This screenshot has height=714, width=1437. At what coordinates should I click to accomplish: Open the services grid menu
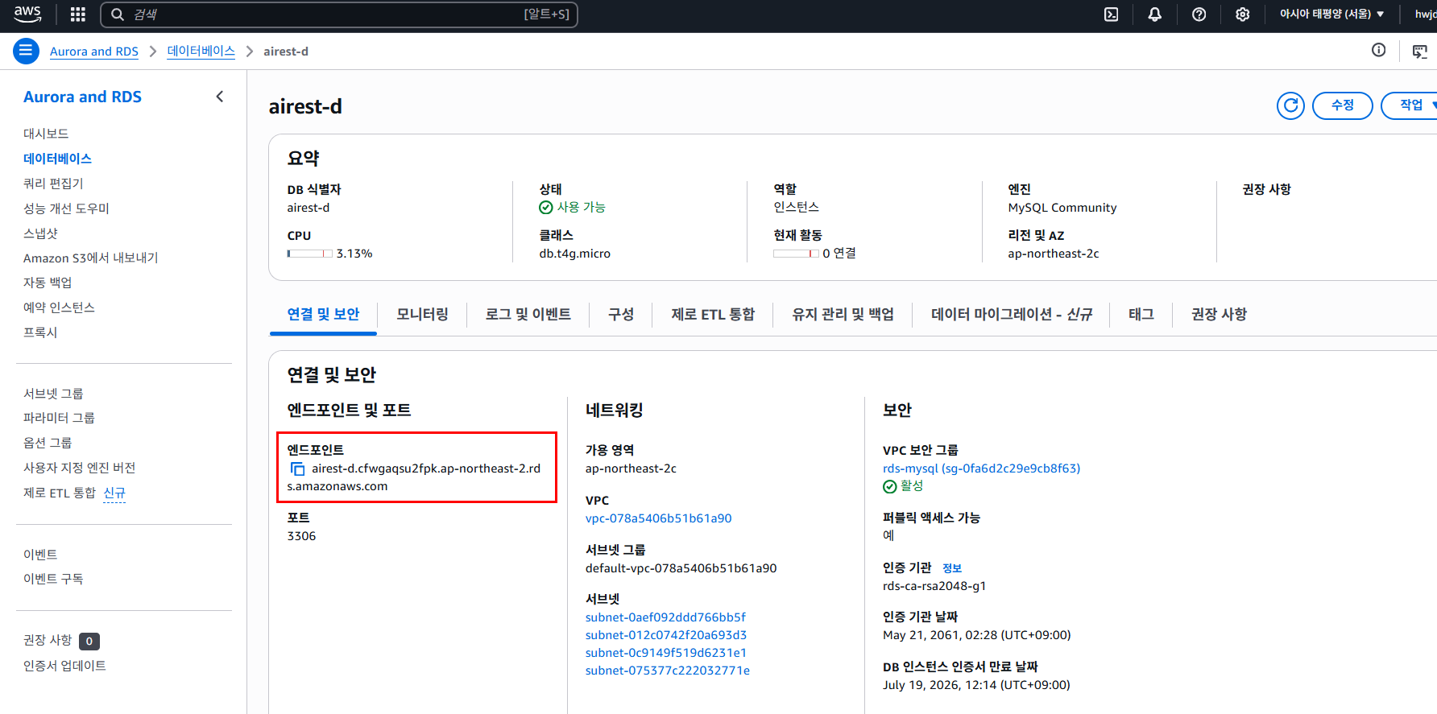tap(78, 14)
